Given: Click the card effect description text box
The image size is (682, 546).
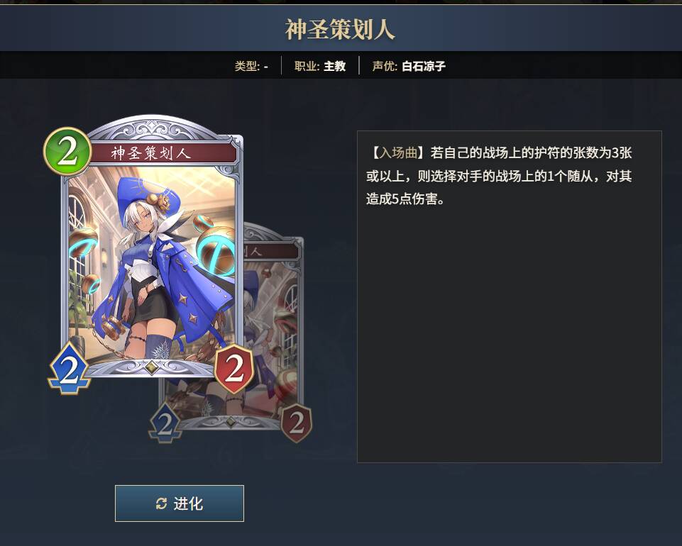Looking at the screenshot, I should [x=510, y=296].
